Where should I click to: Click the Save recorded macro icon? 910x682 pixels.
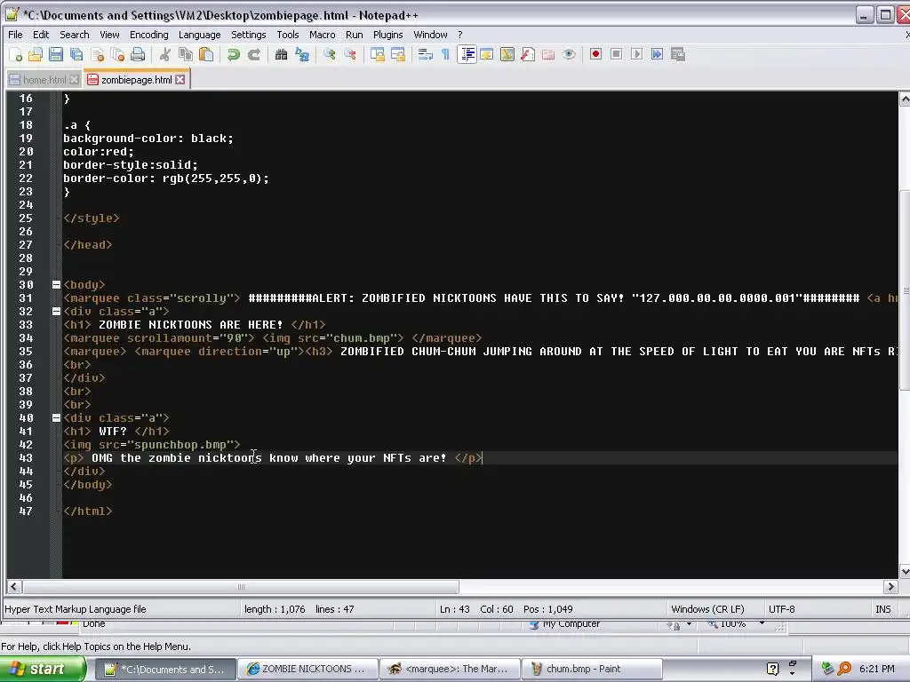[x=678, y=54]
